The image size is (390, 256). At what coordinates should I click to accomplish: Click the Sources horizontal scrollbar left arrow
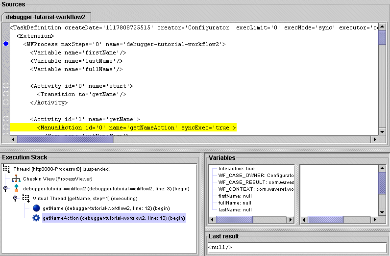[x=13, y=139]
